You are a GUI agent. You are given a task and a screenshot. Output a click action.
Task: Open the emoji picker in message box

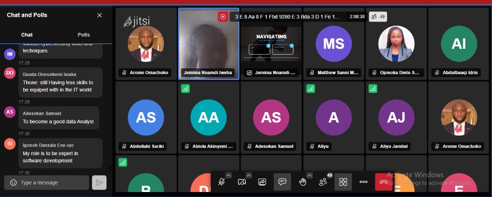pos(13,182)
